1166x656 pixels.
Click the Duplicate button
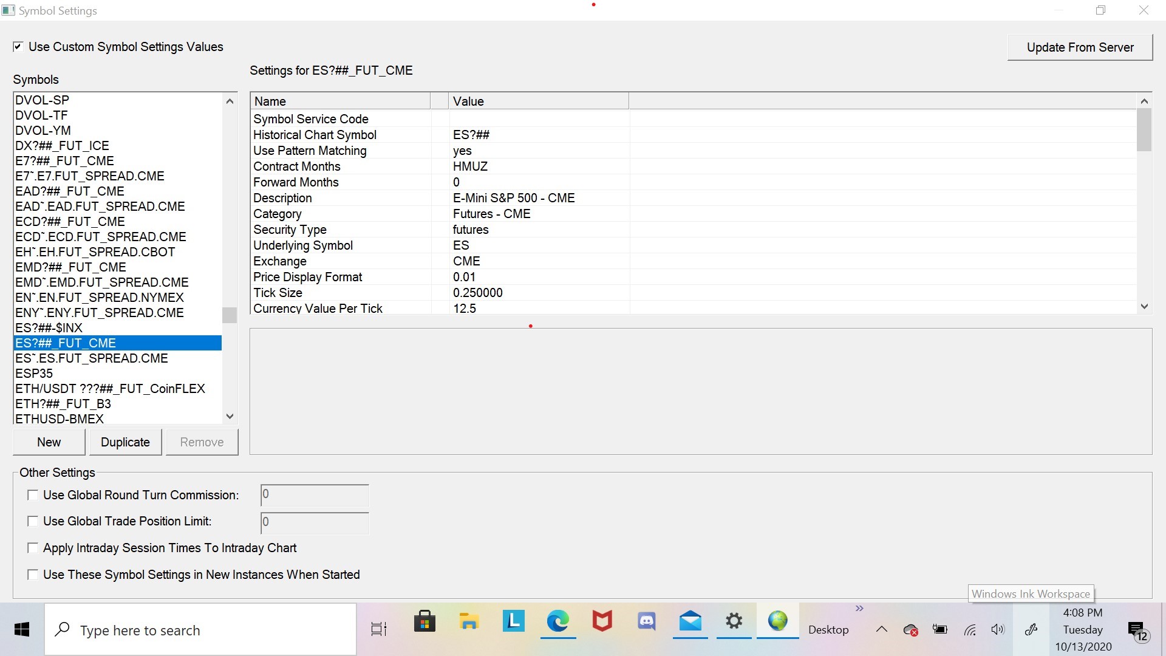click(125, 442)
